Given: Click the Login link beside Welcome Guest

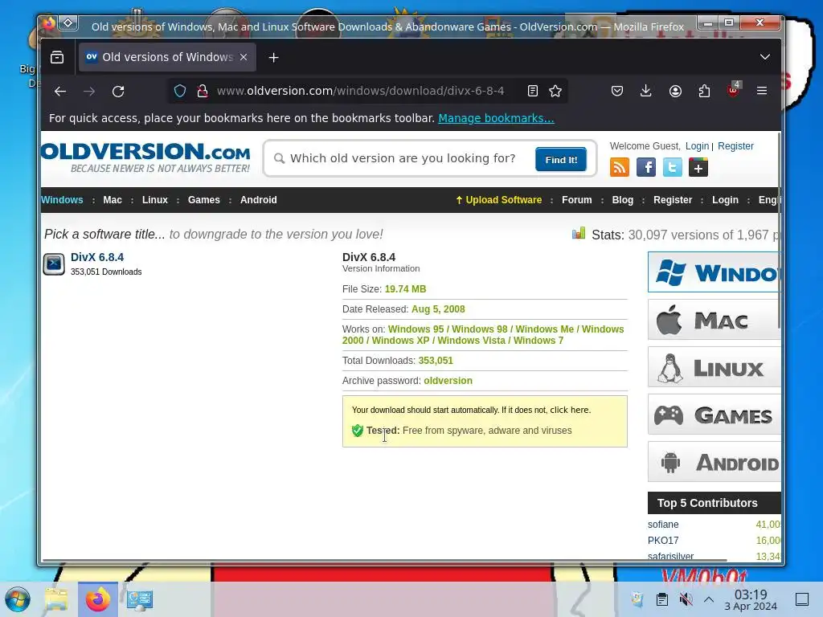Looking at the screenshot, I should [697, 146].
